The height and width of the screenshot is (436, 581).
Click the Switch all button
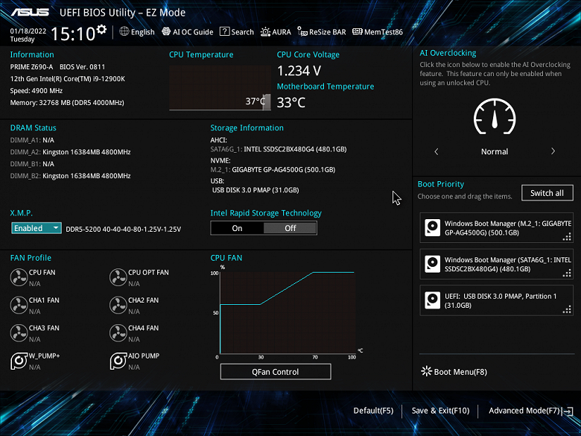pyautogui.click(x=547, y=193)
